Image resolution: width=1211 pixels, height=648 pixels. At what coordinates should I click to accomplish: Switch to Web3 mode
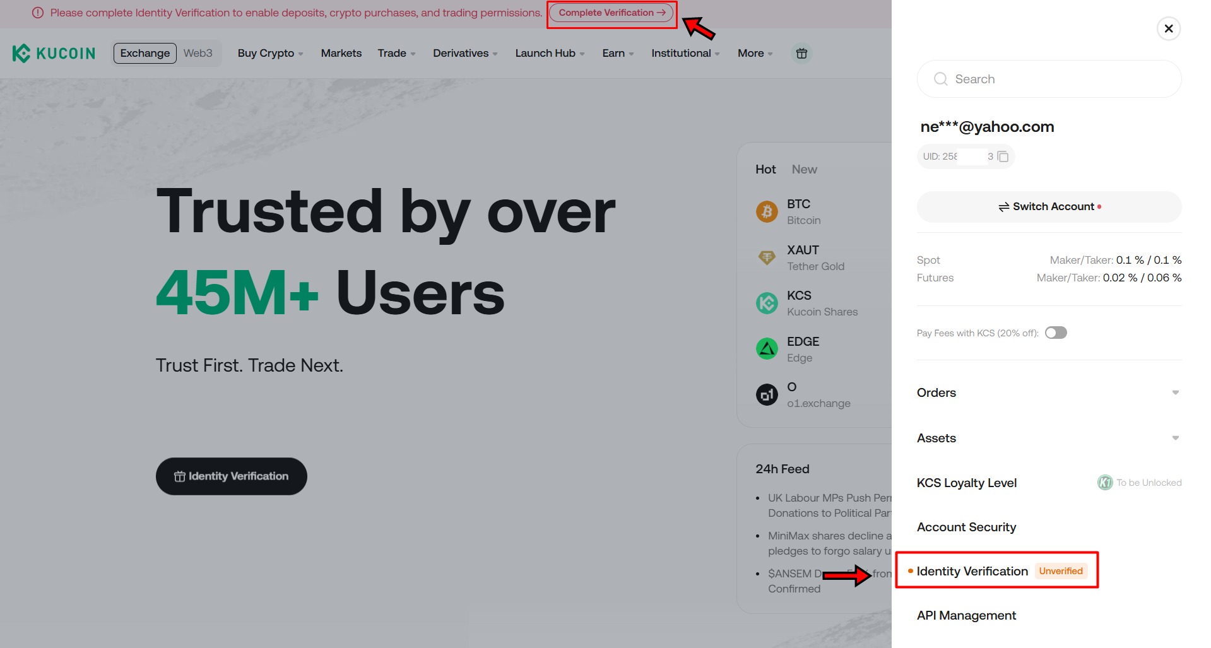coord(198,53)
